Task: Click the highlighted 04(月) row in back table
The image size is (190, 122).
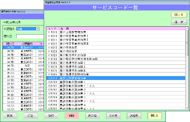Action: point(23,47)
